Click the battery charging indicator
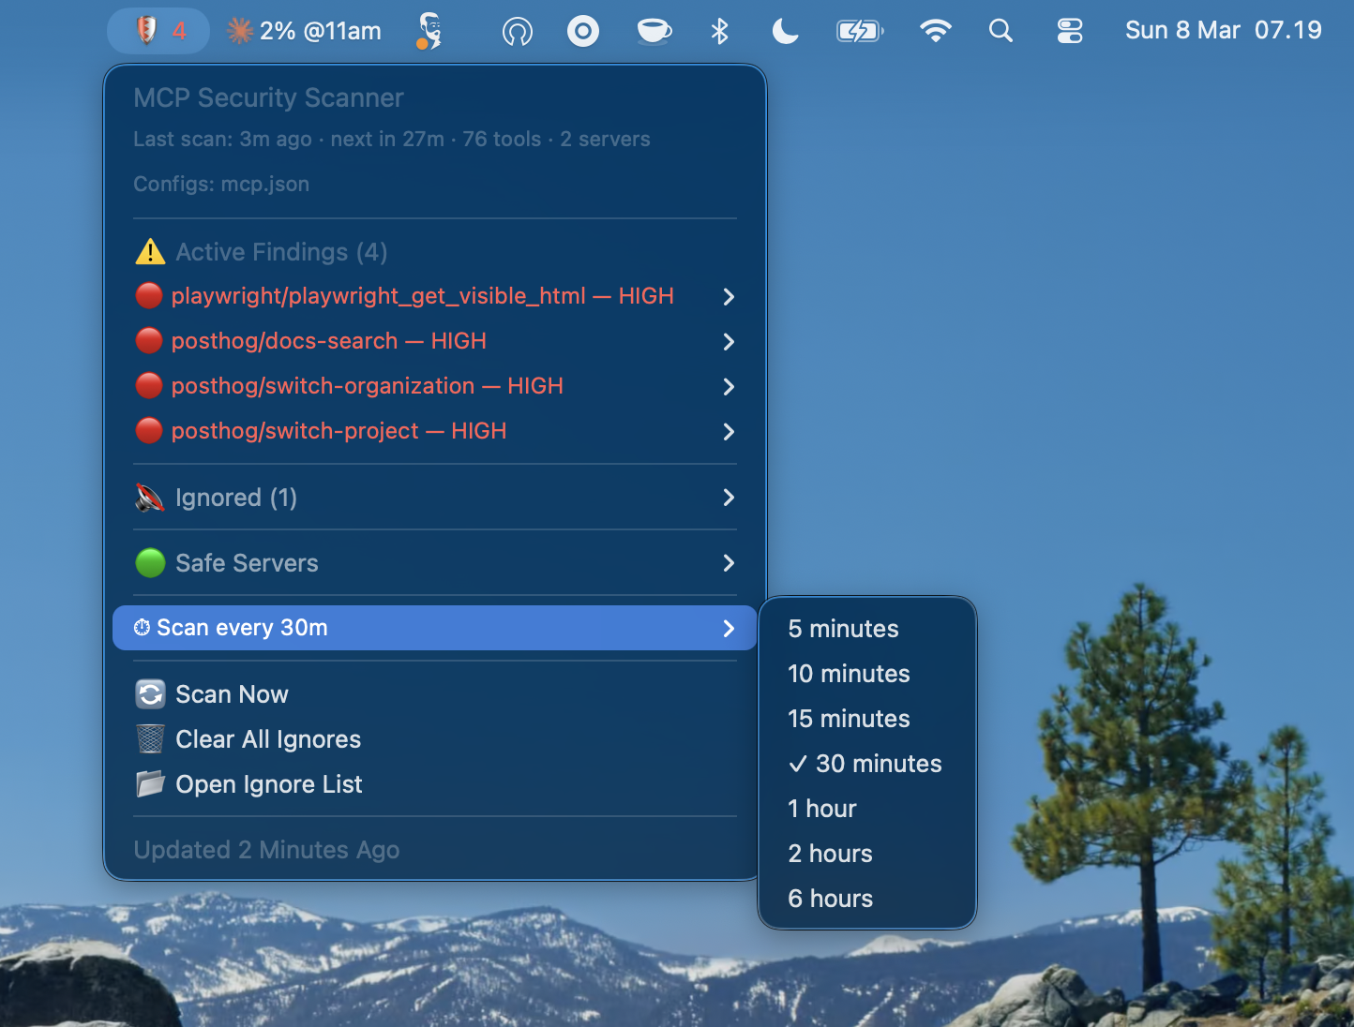The image size is (1354, 1027). pyautogui.click(x=859, y=30)
